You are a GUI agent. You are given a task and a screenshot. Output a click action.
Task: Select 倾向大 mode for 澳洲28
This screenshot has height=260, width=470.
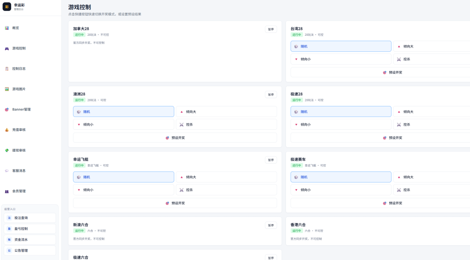click(226, 111)
